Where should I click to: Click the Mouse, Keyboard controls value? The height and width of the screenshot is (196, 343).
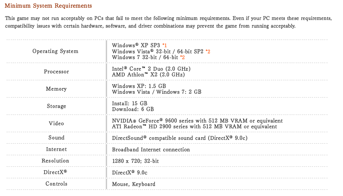[134, 184]
